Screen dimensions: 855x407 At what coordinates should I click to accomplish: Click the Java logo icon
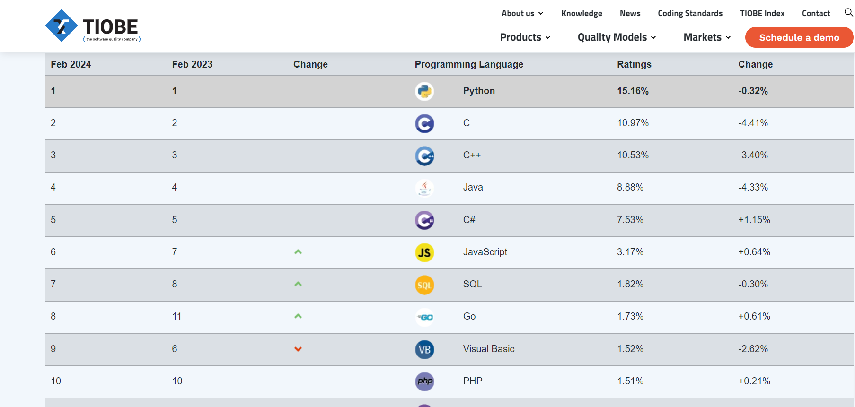coord(424,188)
